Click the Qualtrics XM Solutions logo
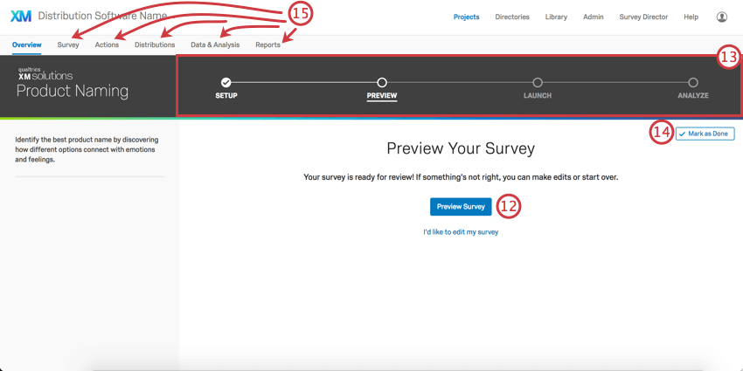Viewport: 743px width, 371px height. point(45,74)
